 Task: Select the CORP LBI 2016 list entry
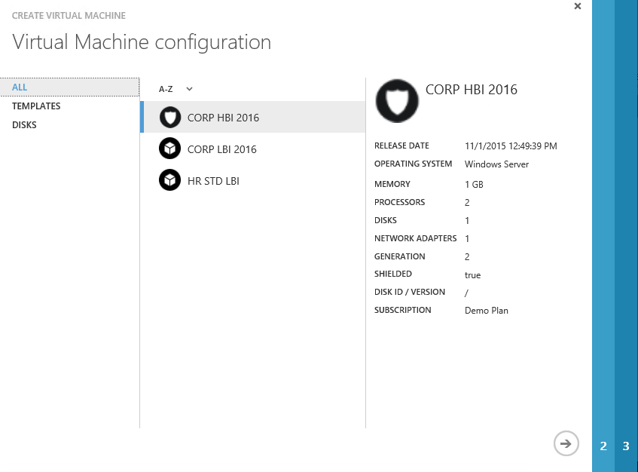pos(252,149)
